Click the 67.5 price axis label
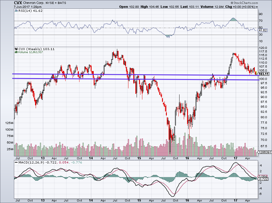This screenshot has height=203, width=272. (264, 146)
